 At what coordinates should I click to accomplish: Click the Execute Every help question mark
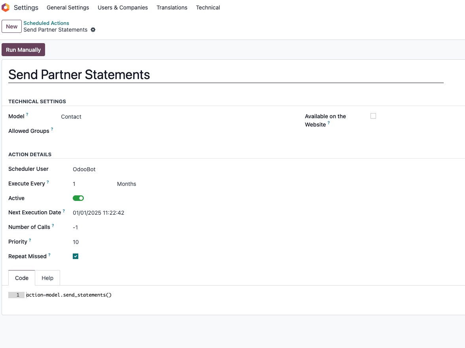(x=48, y=182)
